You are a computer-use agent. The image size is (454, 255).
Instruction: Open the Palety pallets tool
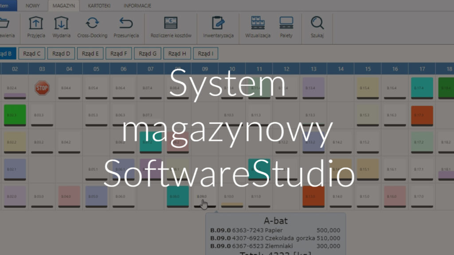pos(286,27)
